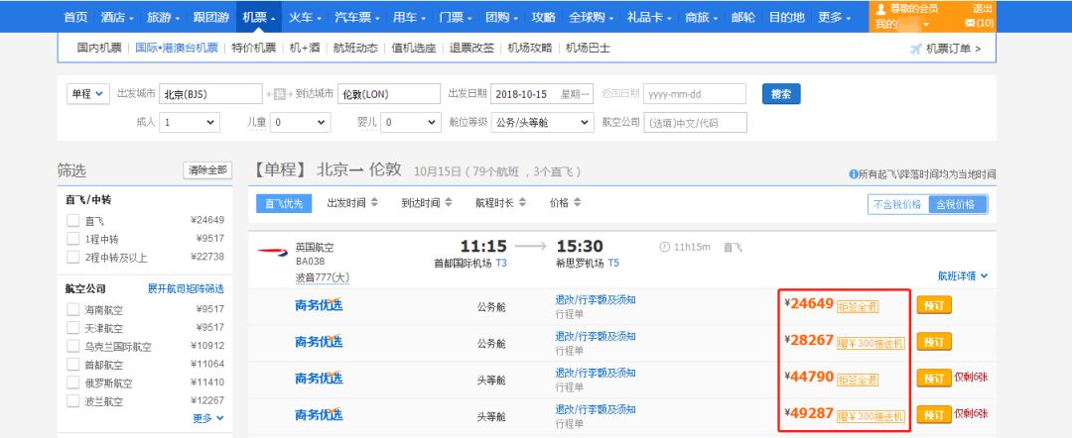The image size is (1072, 438).
Task: Select the 直飞优先 sort option
Action: (284, 203)
